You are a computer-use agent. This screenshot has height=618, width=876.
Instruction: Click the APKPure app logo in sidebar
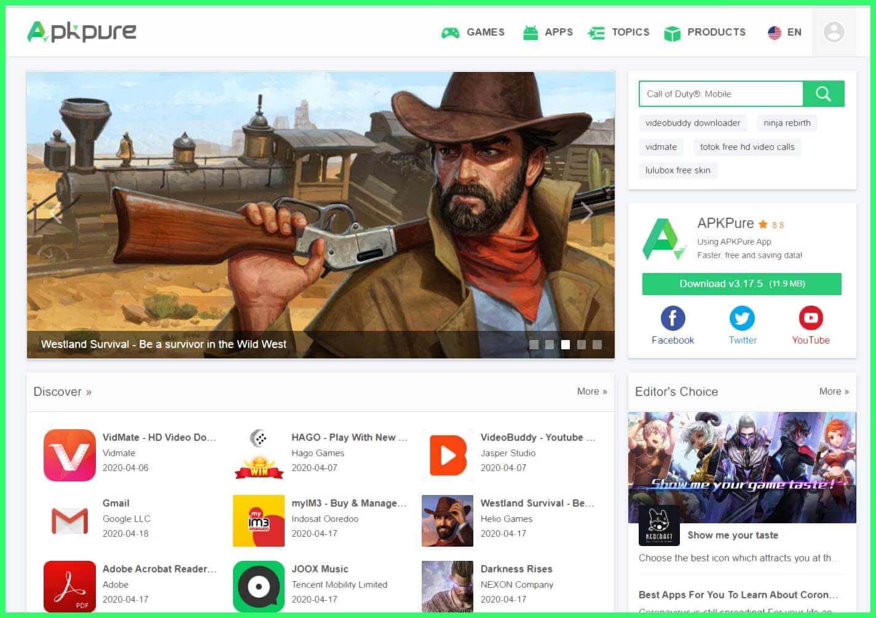[x=664, y=239]
